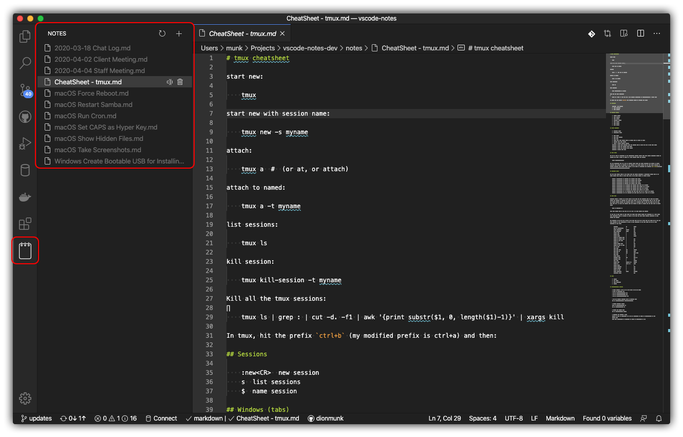Image resolution: width=683 pixels, height=437 pixels.
Task: Change the Markdown language mode in status bar
Action: [x=560, y=418]
